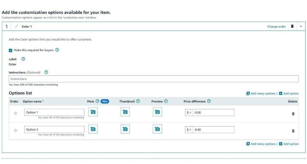Viewport: 307px width, 164px height.
Task: Delete the Color 1 customization with trash icon
Action: 292,26
